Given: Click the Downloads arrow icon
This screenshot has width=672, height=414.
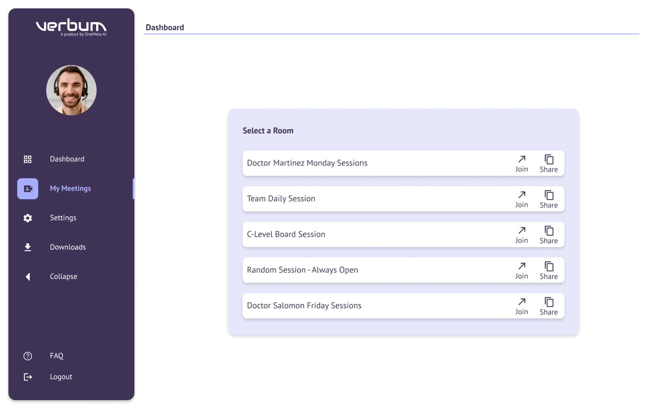Looking at the screenshot, I should coord(28,247).
